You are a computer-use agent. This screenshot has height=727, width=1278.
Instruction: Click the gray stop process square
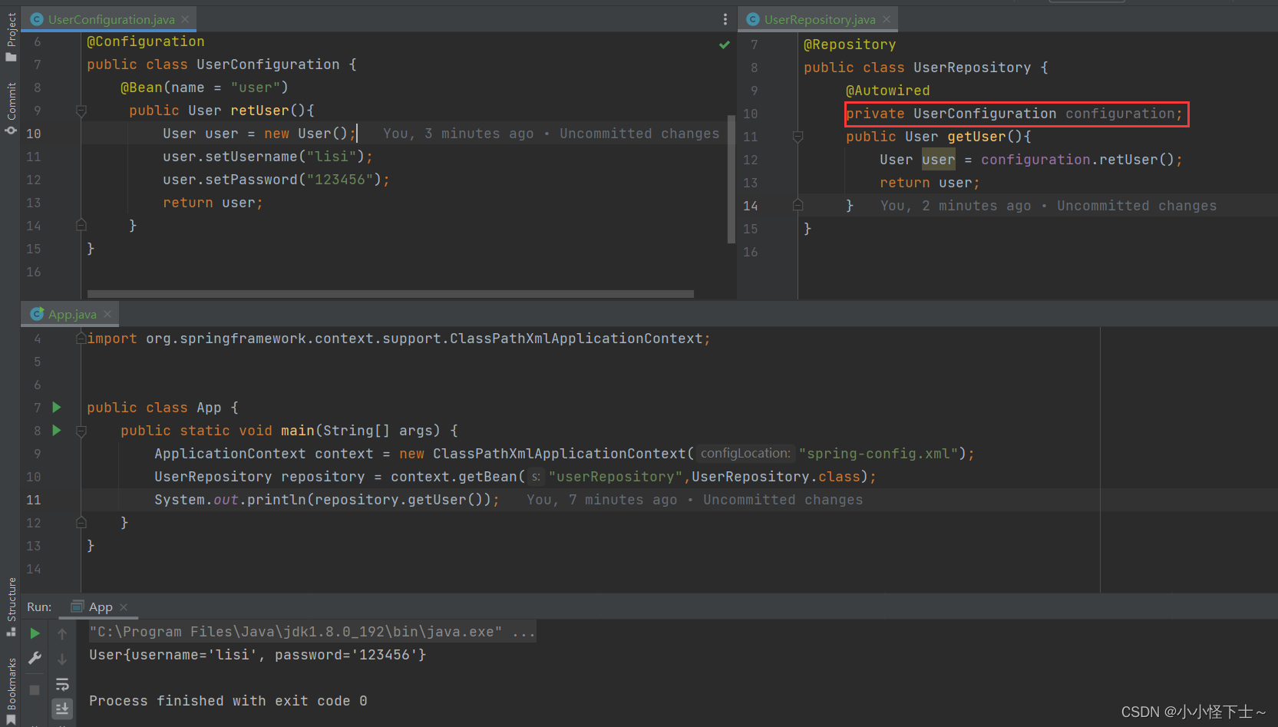point(35,689)
